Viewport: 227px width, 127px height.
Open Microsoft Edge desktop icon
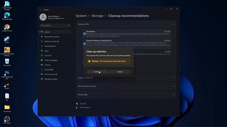[x=7, y=16]
